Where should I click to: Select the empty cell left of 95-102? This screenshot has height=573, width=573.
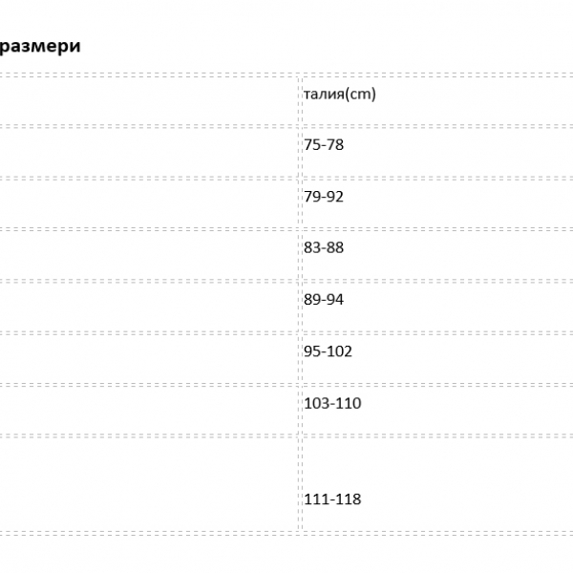point(143,351)
